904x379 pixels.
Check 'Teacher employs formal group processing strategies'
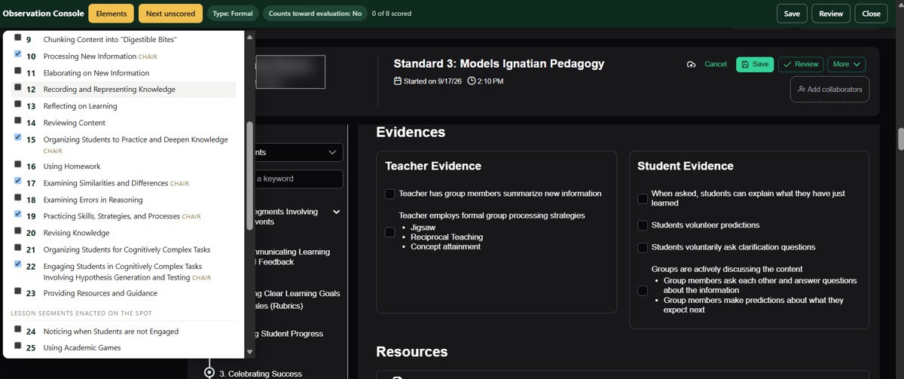pos(389,232)
